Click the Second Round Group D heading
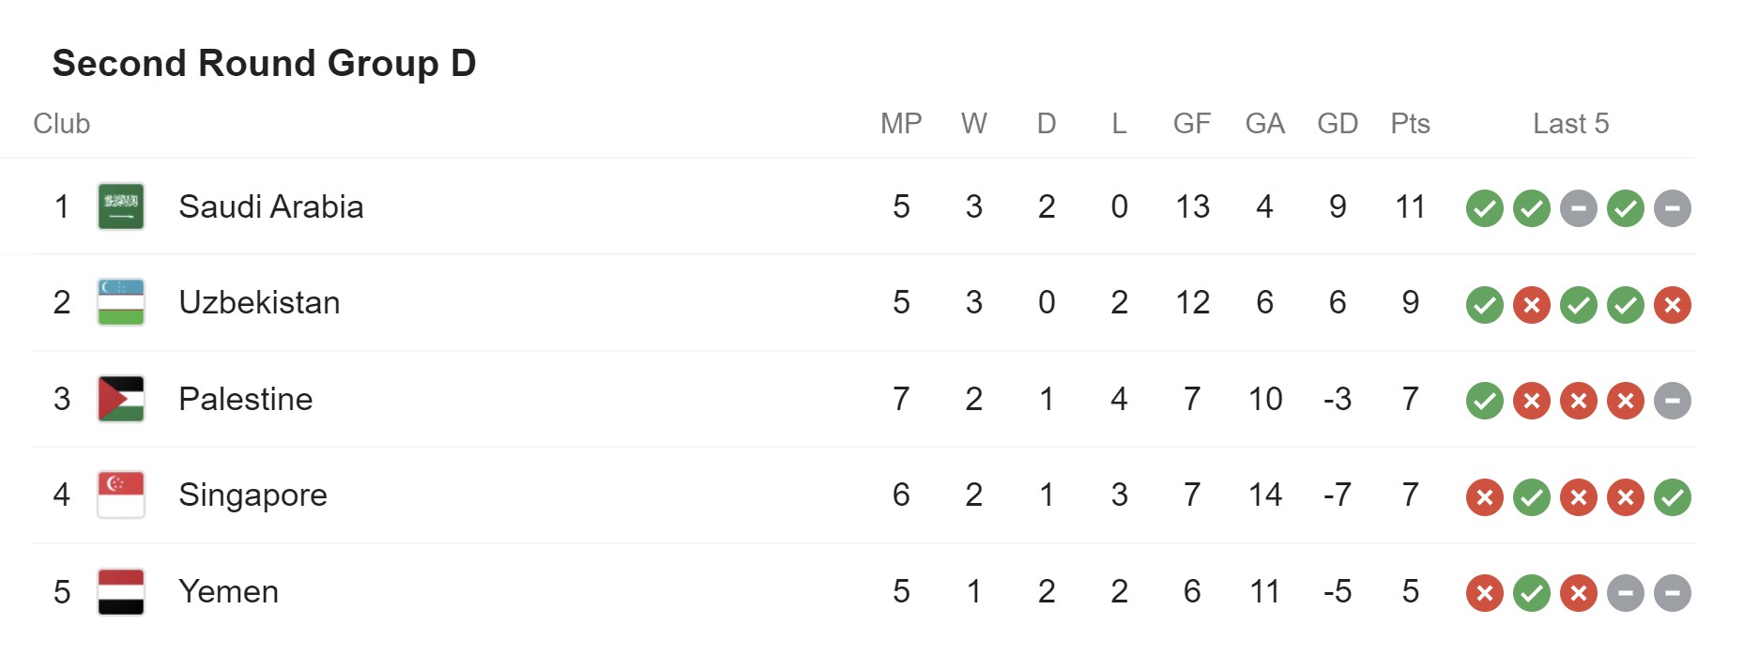The image size is (1759, 655). (265, 63)
